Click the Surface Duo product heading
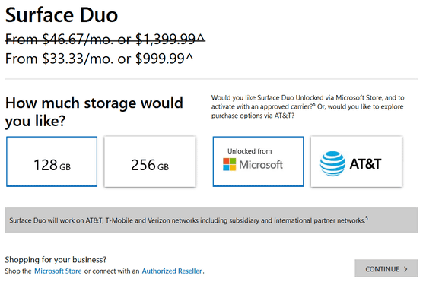Viewport: 426px width, 285px height. click(62, 15)
